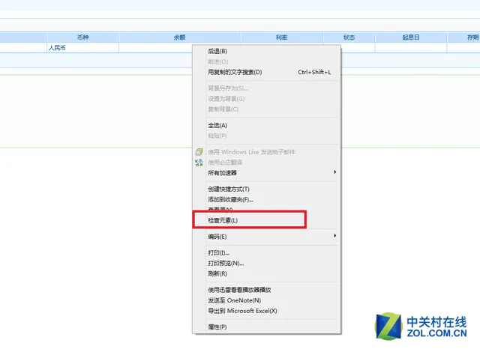The height and width of the screenshot is (349, 480).
Task: Click the Windows Live mail icon
Action: tap(199, 152)
